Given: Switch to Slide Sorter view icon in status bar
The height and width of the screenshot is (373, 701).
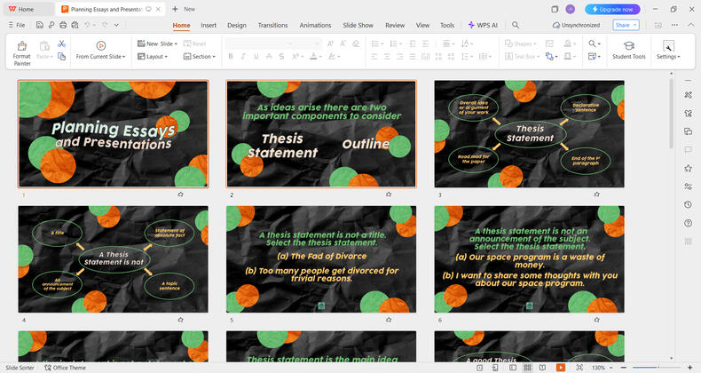Looking at the screenshot, I should [x=528, y=368].
